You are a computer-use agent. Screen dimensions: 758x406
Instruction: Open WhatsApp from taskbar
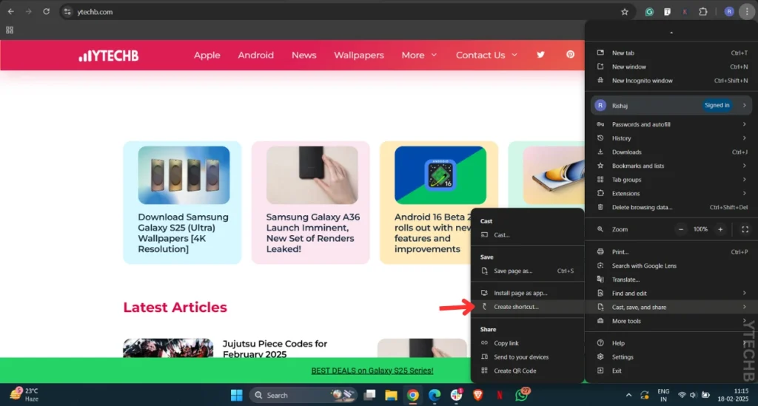[x=522, y=396]
